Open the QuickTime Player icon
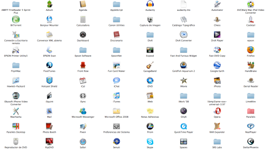266x151 pixels. coord(184,126)
